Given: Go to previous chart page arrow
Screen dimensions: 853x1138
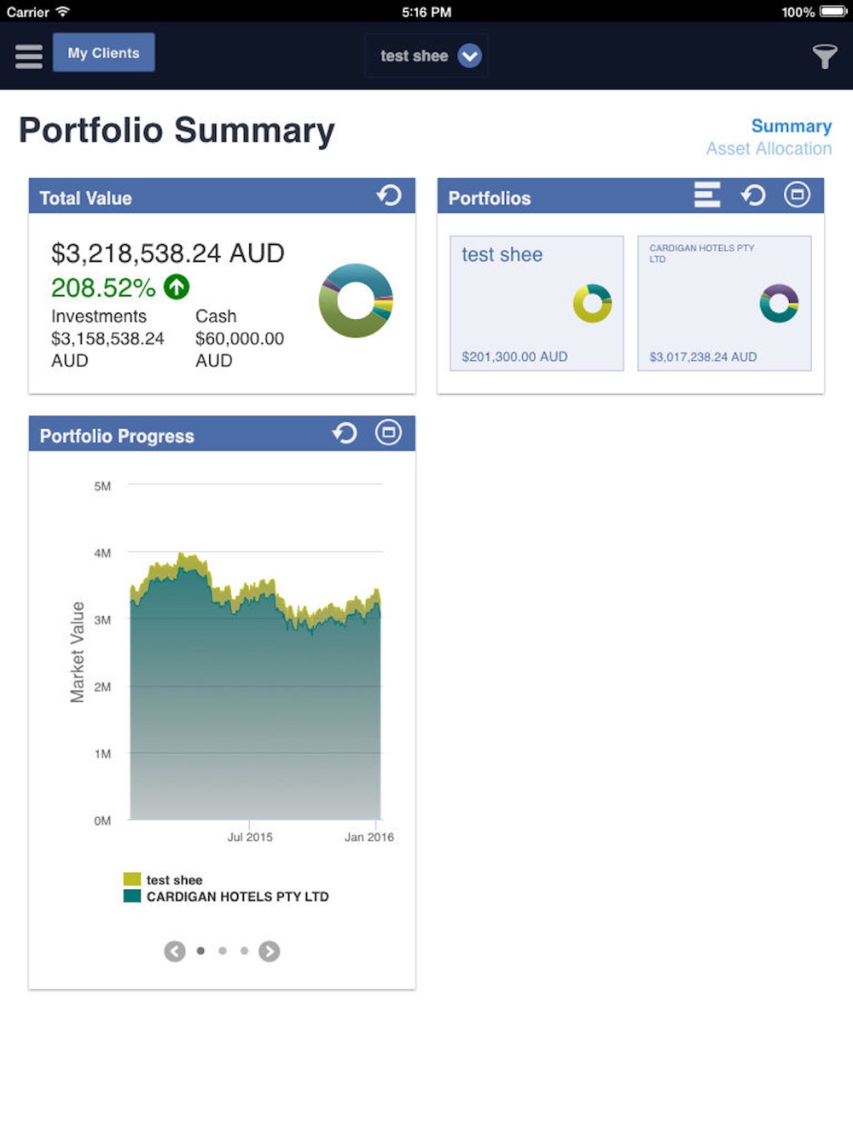Looking at the screenshot, I should (x=175, y=951).
